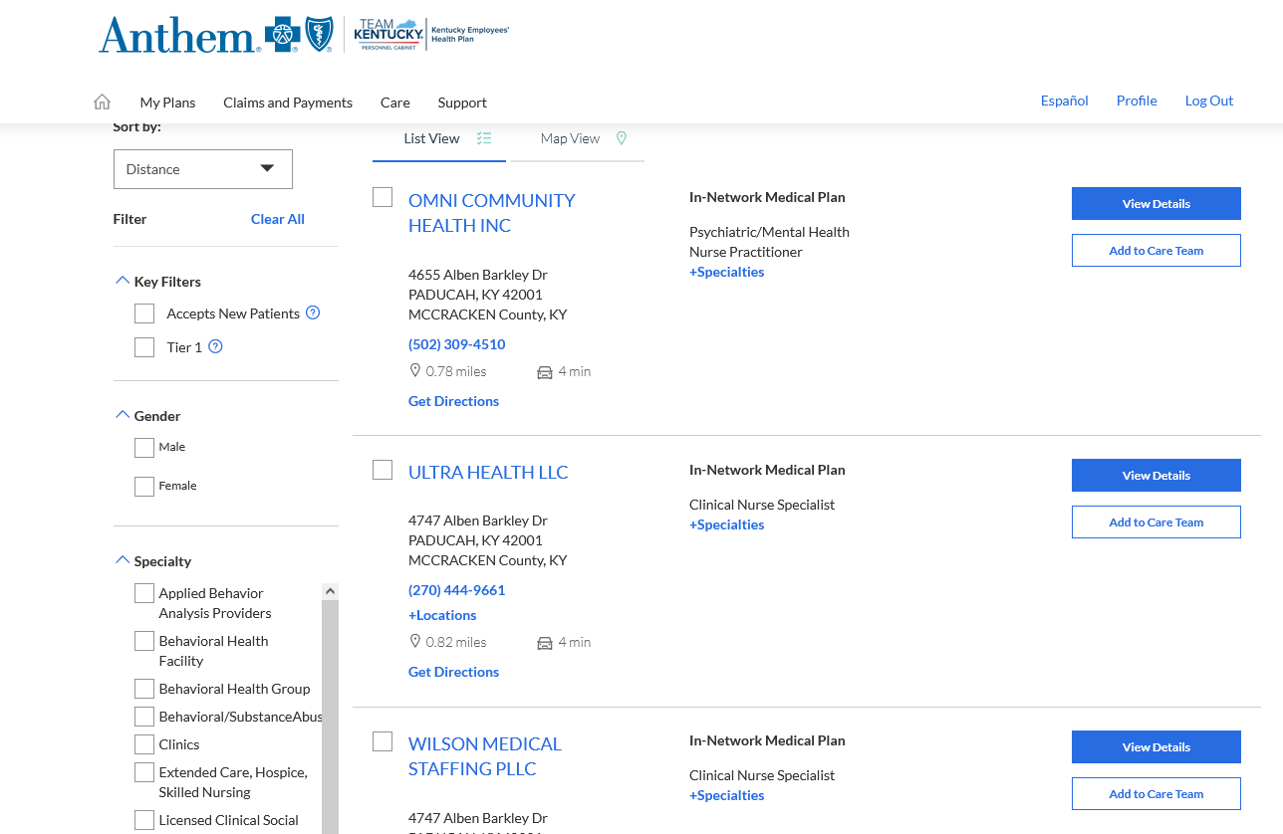Check the Clinics specialty filter
1283x834 pixels.
point(144,744)
